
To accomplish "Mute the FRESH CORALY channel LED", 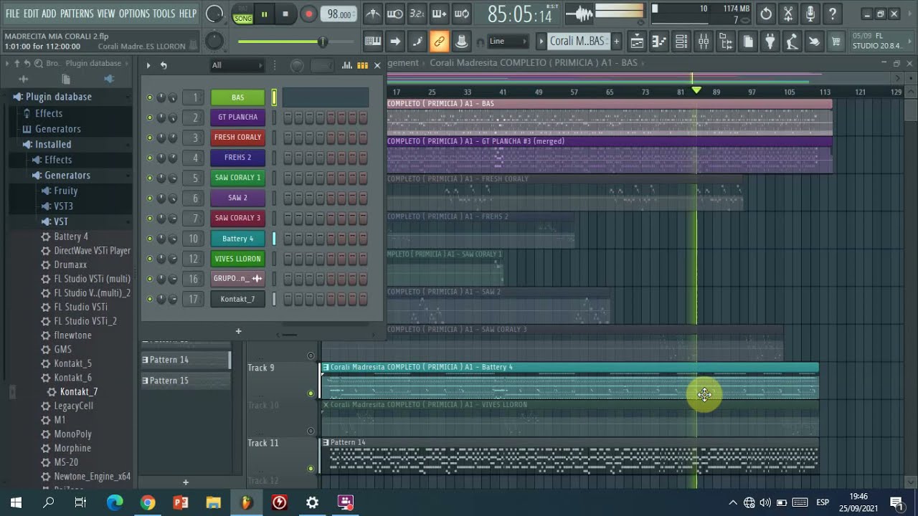I will click(150, 138).
